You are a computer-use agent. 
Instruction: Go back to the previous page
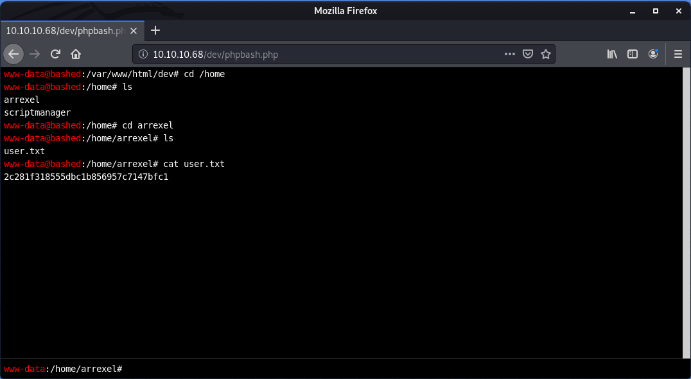13,54
